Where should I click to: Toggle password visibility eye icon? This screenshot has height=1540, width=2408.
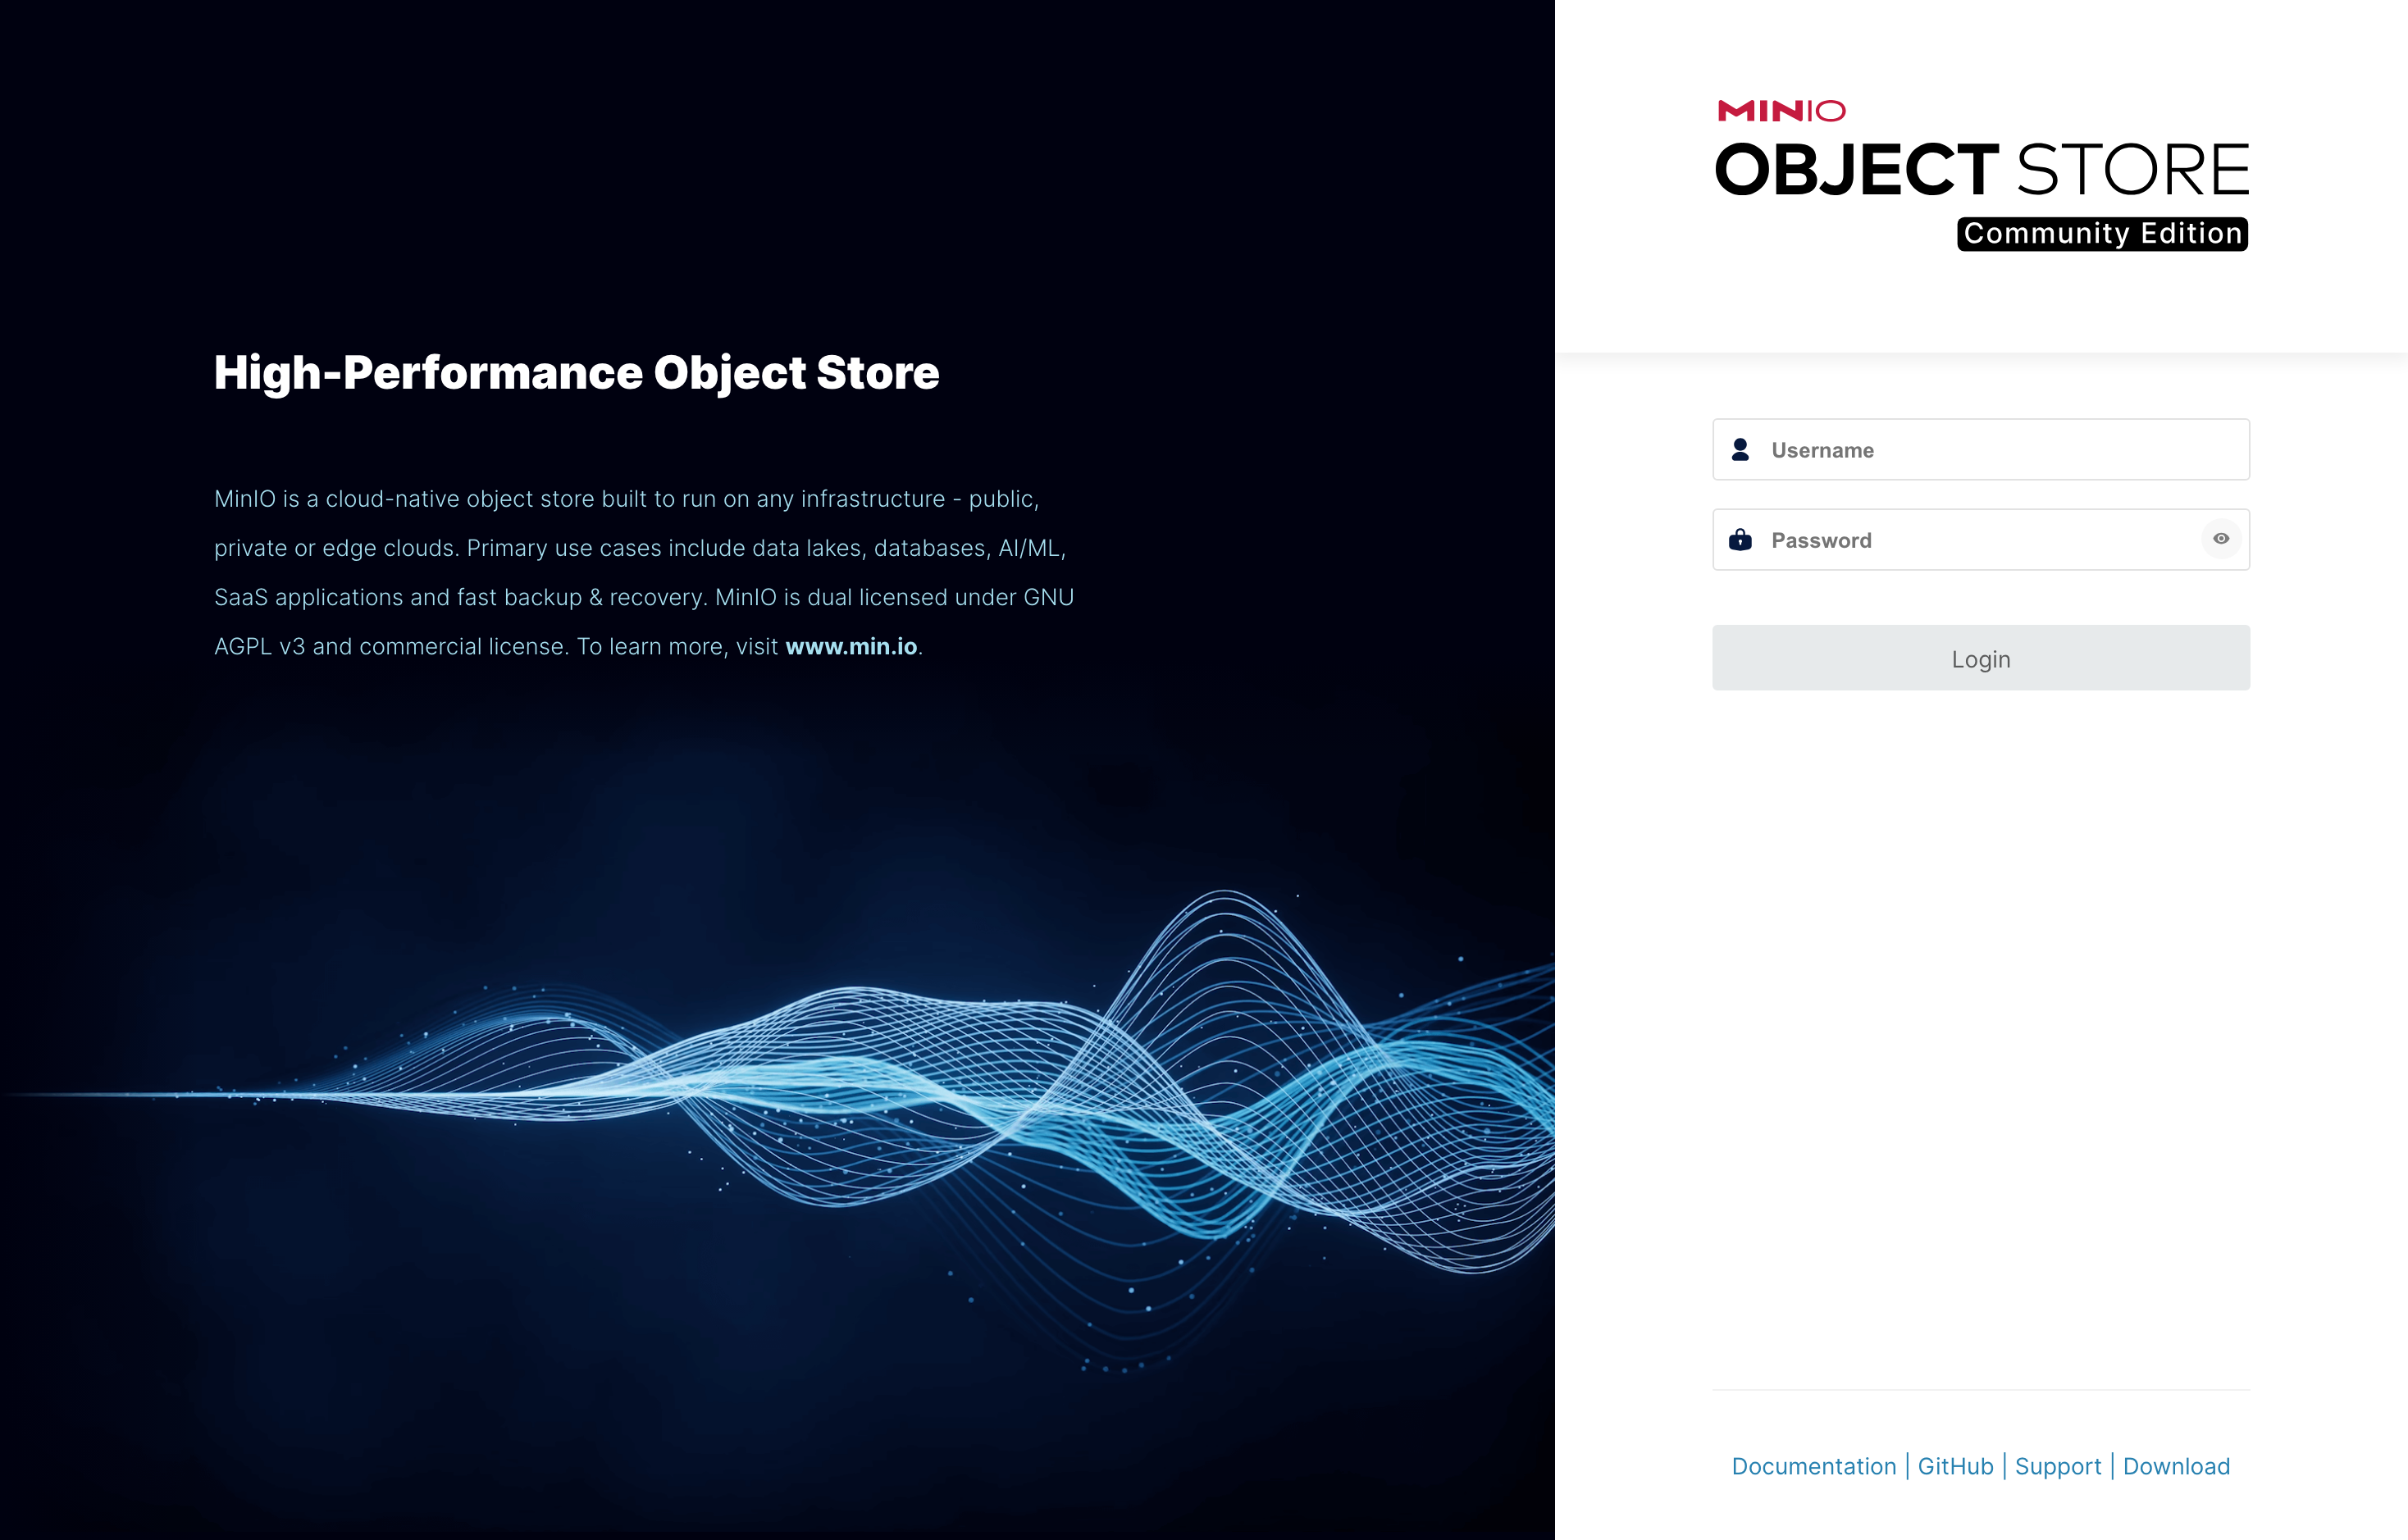2220,539
